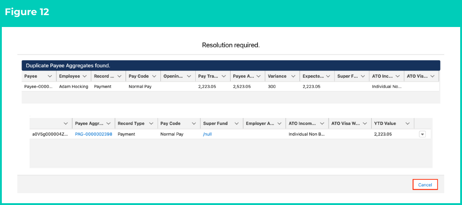The width and height of the screenshot is (462, 205).
Task: Open row actions menu for PAG-0000002398
Action: (422, 134)
